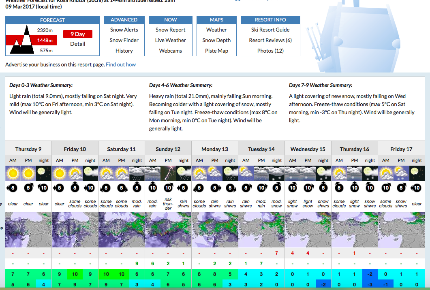Select the 1448m mid-mountain elevation

pos(45,40)
